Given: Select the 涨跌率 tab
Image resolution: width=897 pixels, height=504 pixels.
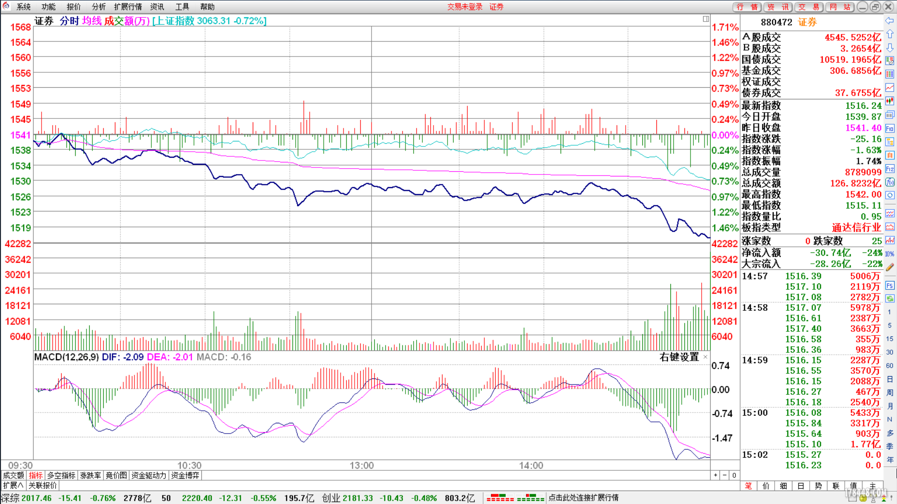Looking at the screenshot, I should click(91, 475).
